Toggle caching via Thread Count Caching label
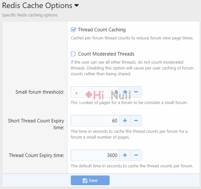This screenshot has width=201, height=189. [x=102, y=30]
